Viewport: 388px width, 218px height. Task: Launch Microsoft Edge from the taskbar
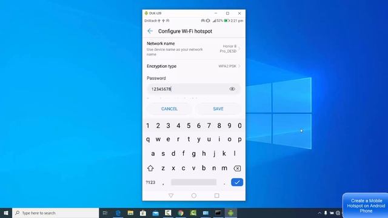[118, 213]
